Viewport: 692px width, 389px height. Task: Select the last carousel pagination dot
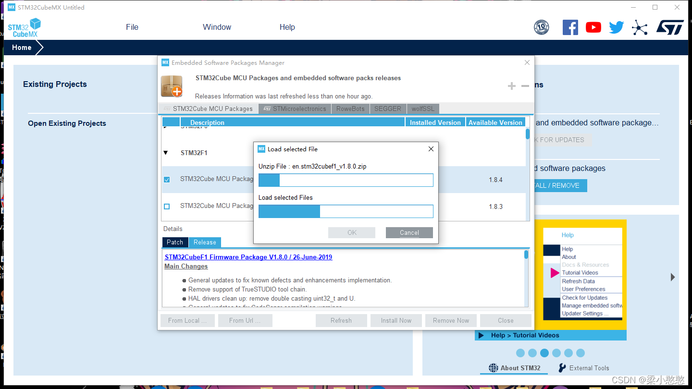pos(581,353)
